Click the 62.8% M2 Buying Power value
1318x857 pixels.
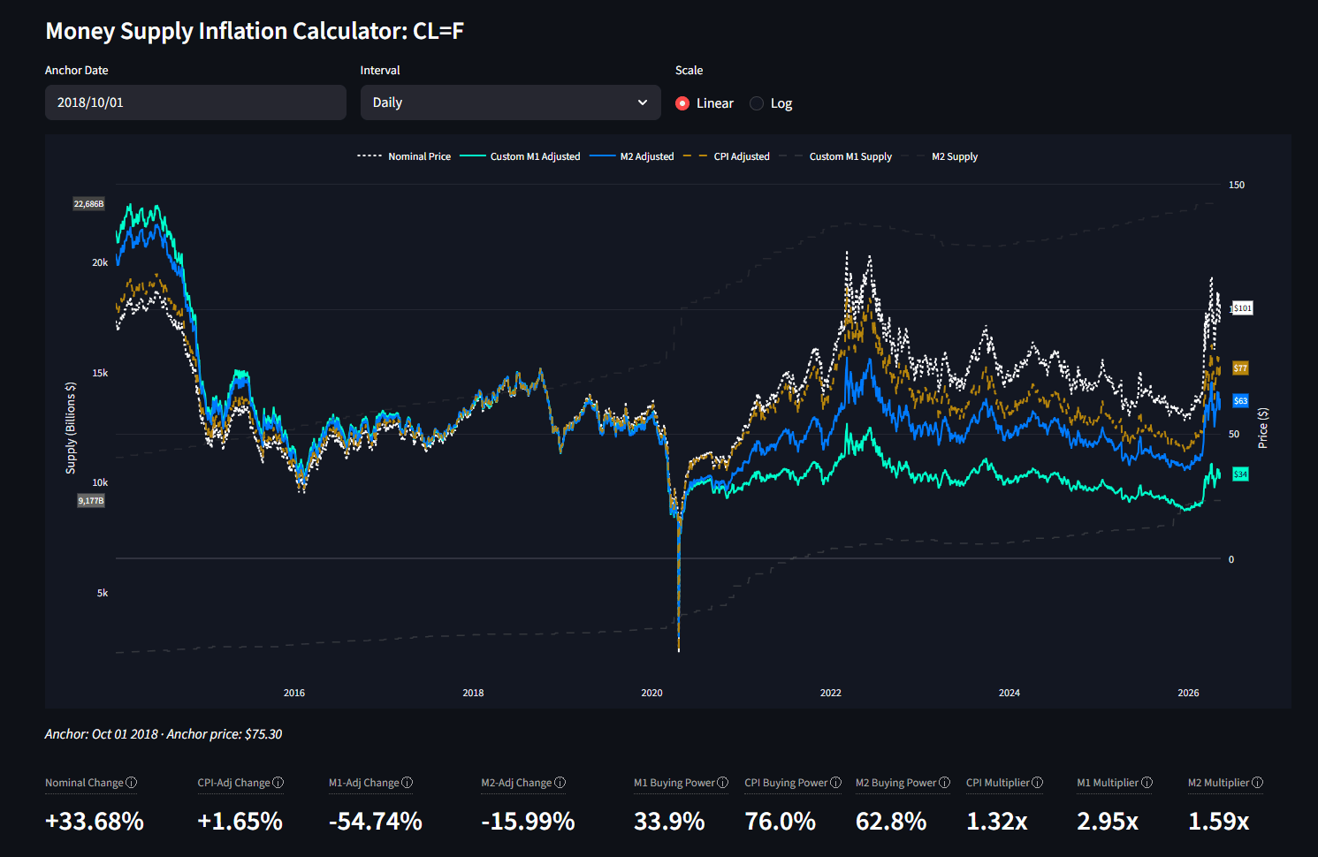pyautogui.click(x=891, y=821)
